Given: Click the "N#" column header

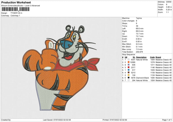Looking at the screenshot, I should 126,57.
